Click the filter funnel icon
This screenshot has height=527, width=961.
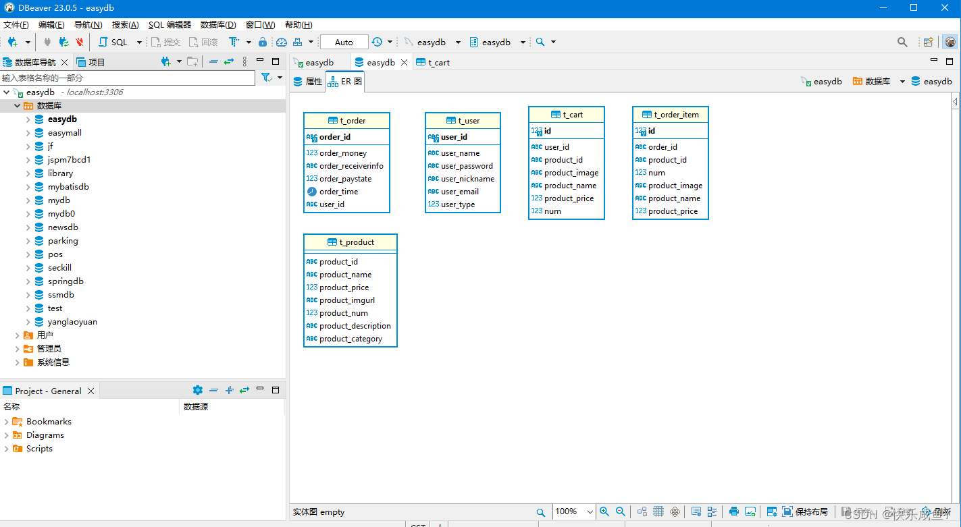click(266, 78)
